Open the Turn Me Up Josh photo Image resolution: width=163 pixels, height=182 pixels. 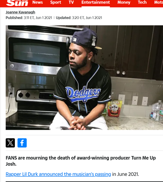84,78
